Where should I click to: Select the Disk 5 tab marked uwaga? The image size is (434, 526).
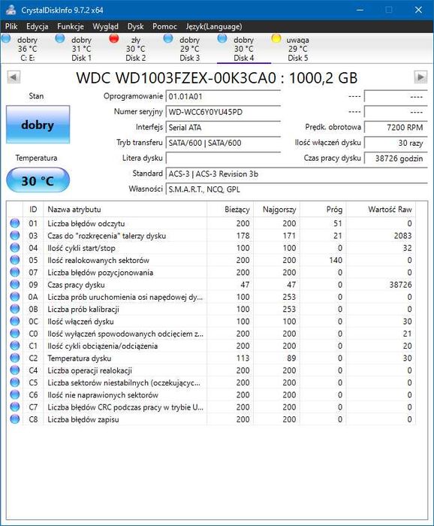(297, 49)
